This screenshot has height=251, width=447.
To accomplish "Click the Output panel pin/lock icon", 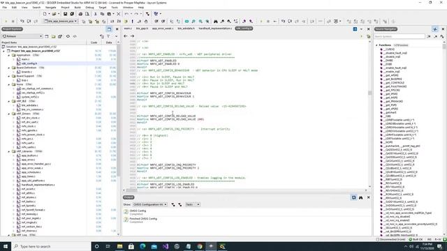I will coord(354,197).
